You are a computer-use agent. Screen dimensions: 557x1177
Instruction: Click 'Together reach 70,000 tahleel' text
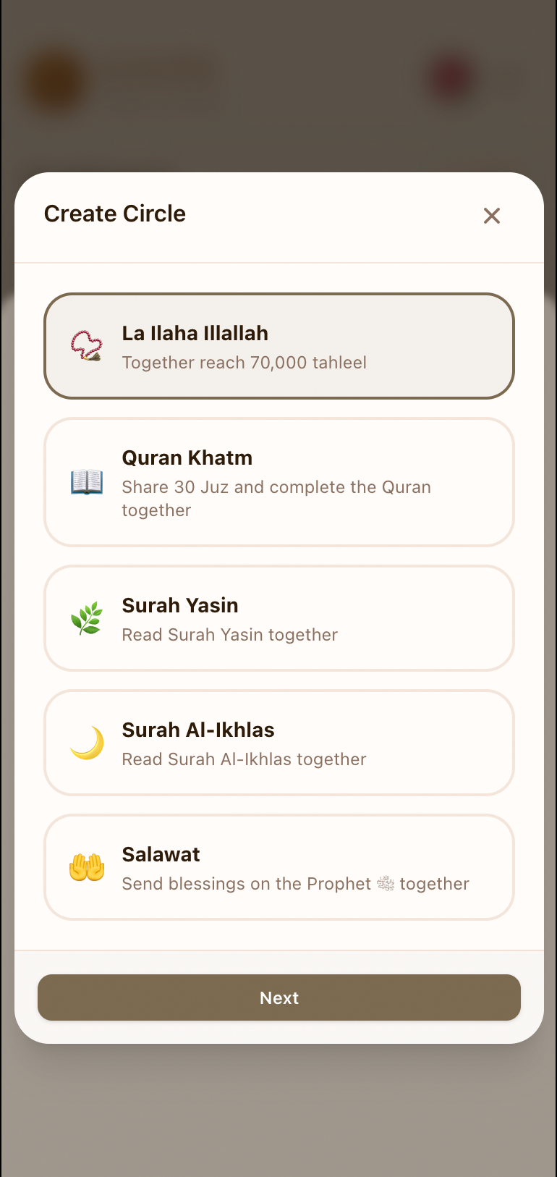point(245,363)
